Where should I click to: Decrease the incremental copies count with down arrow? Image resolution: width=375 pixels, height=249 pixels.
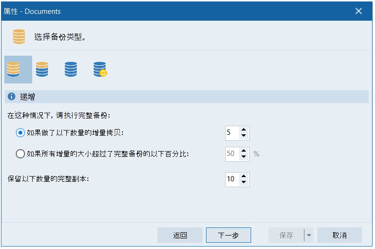click(x=244, y=136)
